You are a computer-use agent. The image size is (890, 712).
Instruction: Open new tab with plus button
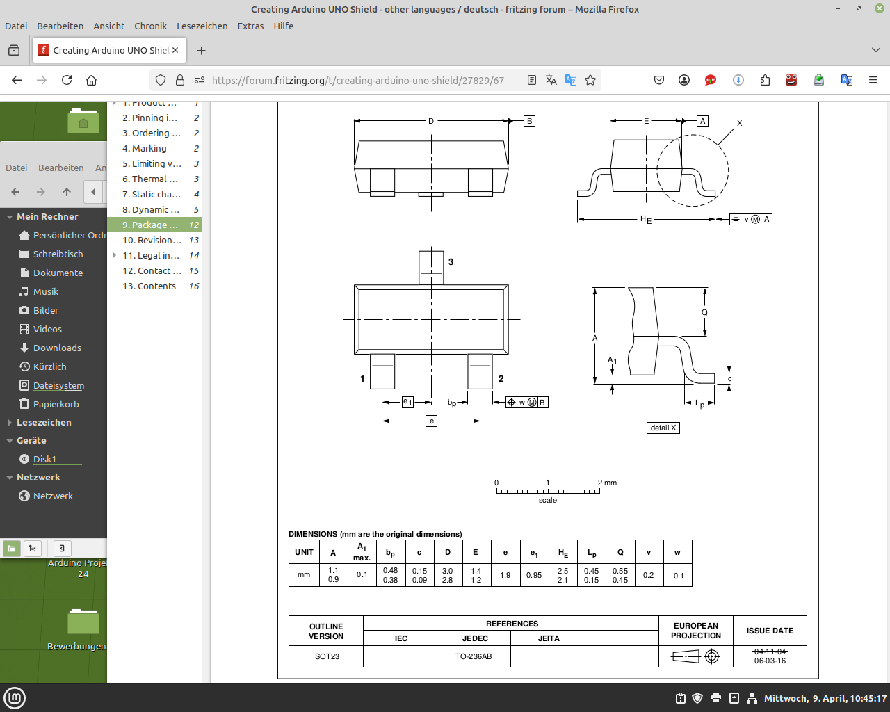tap(202, 50)
